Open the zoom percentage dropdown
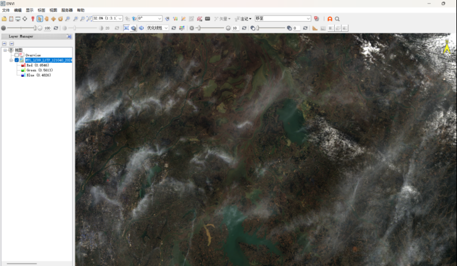Viewport: 457px width, 266px height. [x=120, y=19]
